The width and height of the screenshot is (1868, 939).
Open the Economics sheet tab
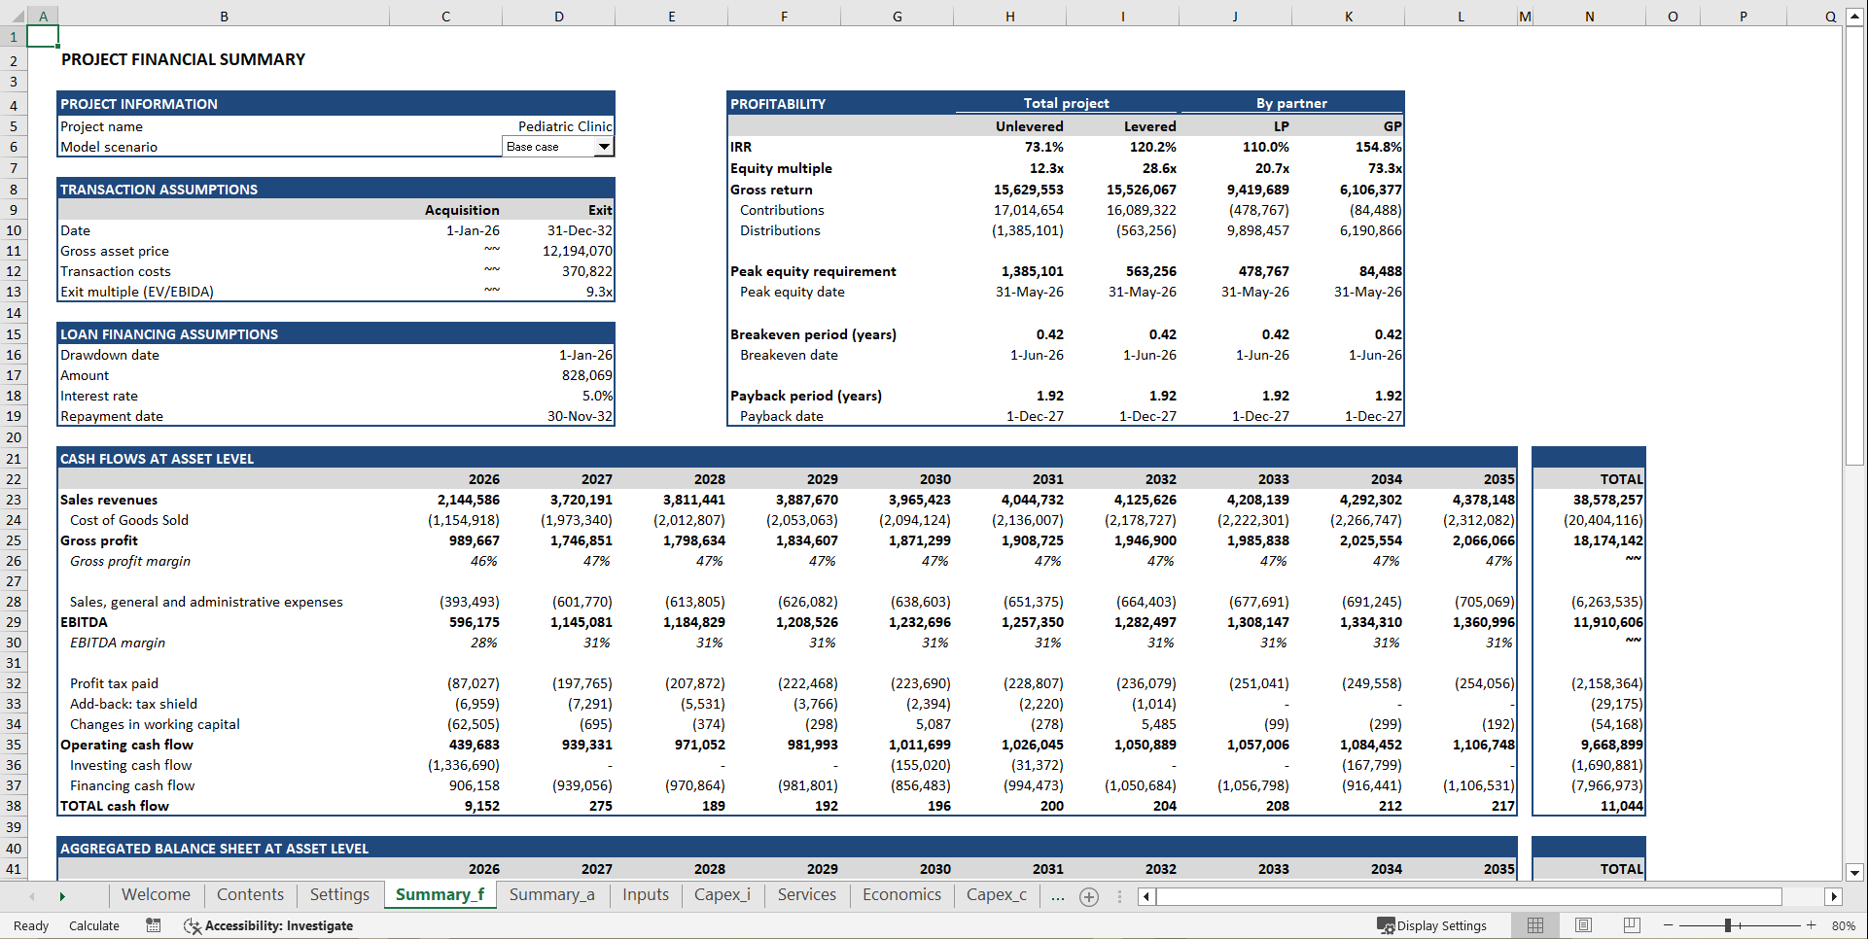(900, 894)
